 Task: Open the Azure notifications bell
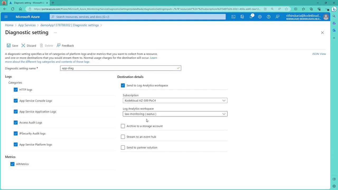(251, 17)
